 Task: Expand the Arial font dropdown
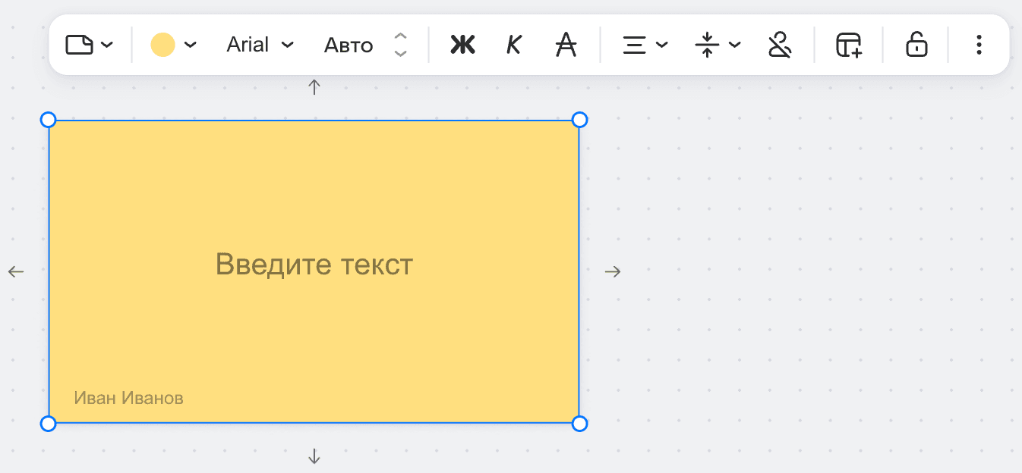coord(260,45)
